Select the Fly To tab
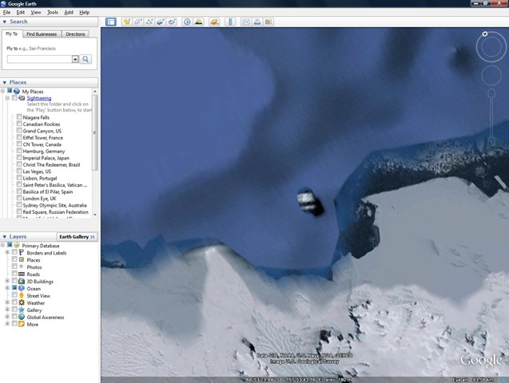Screen dimensions: 509x383 tap(12, 34)
